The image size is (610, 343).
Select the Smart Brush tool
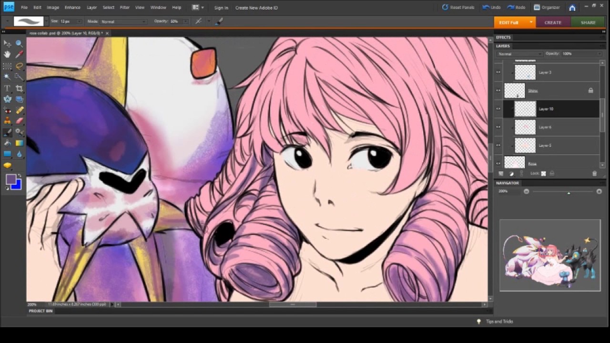tap(19, 132)
